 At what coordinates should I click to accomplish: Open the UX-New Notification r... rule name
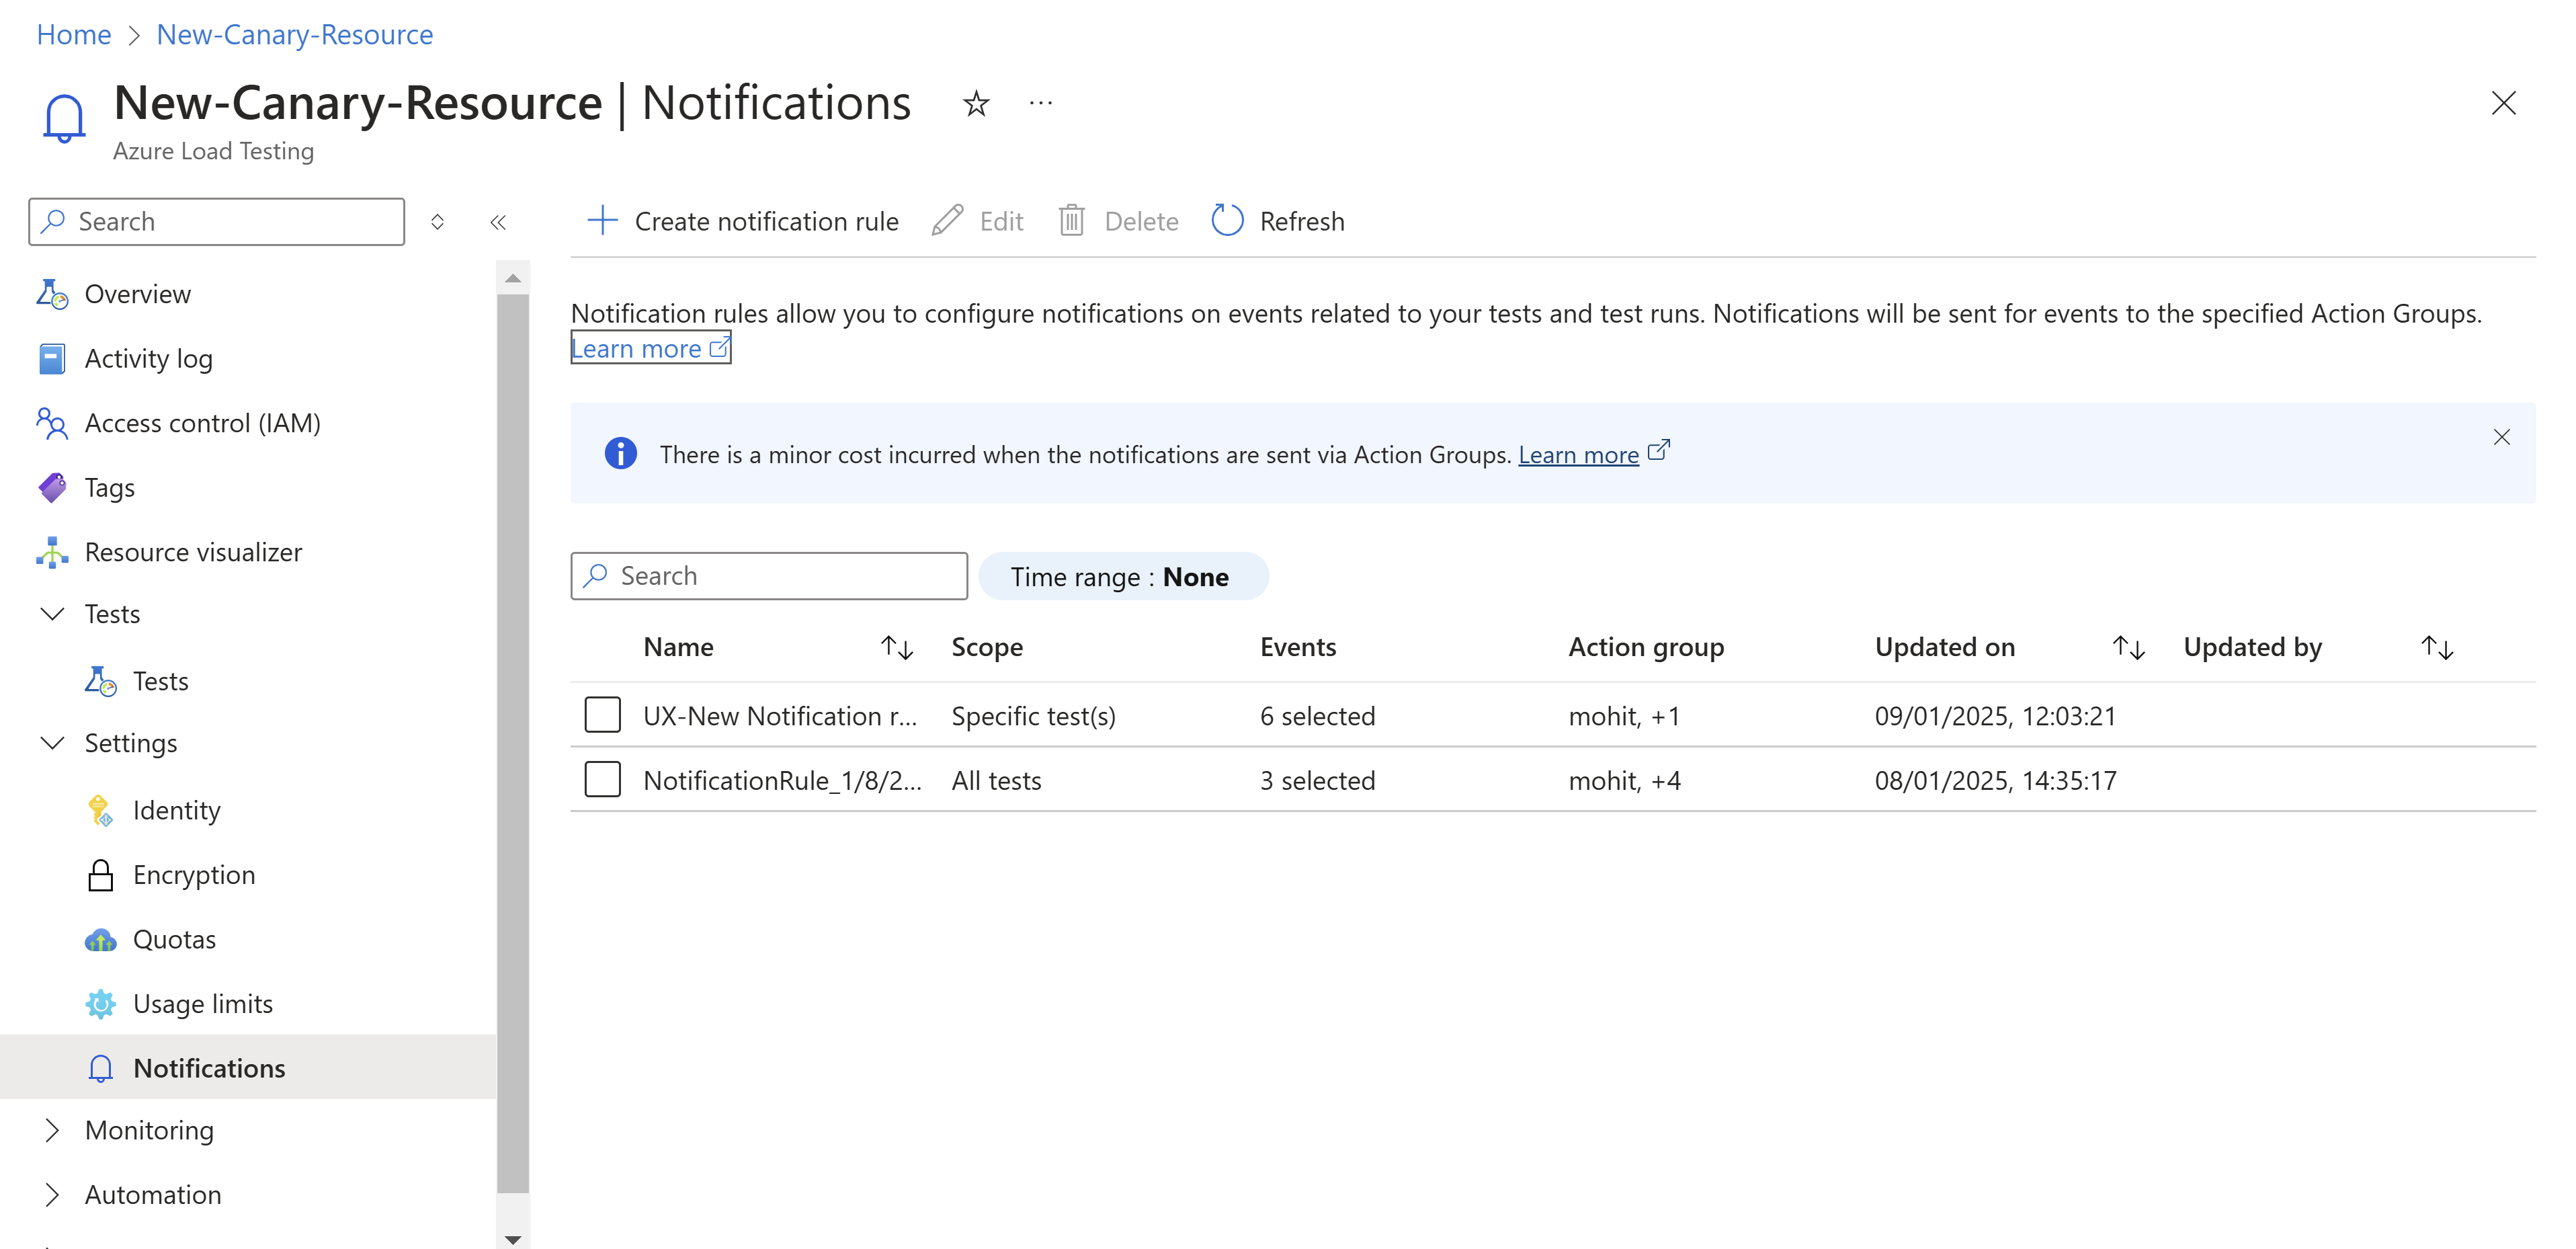(780, 716)
